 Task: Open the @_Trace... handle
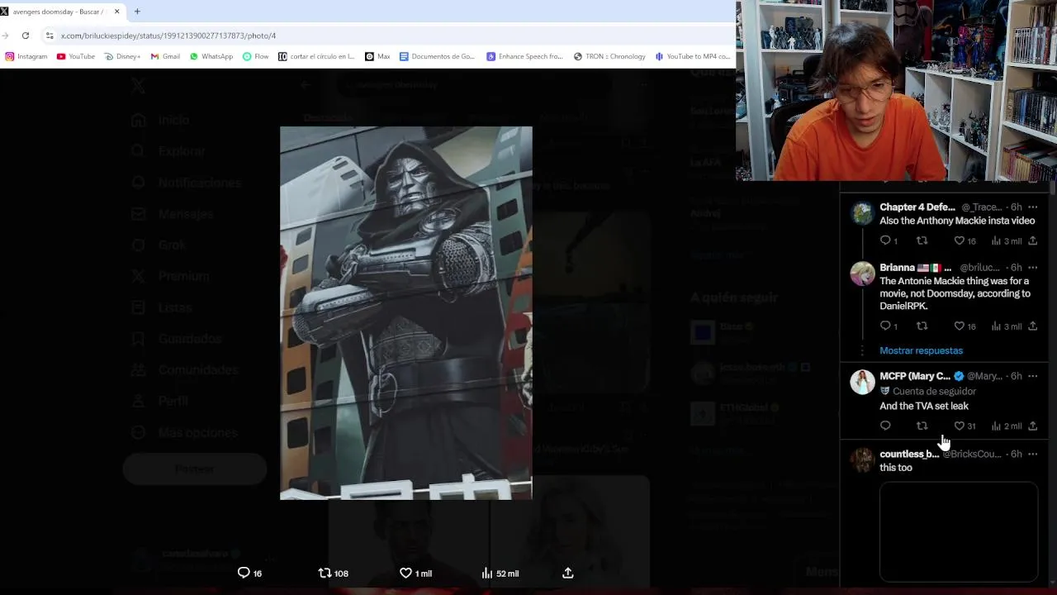tap(982, 207)
